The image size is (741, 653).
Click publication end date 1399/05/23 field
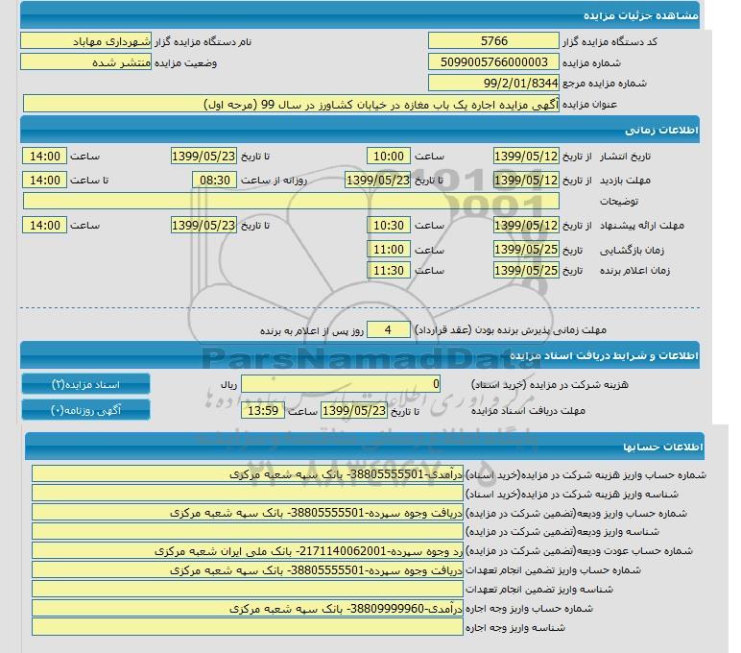[x=203, y=156]
